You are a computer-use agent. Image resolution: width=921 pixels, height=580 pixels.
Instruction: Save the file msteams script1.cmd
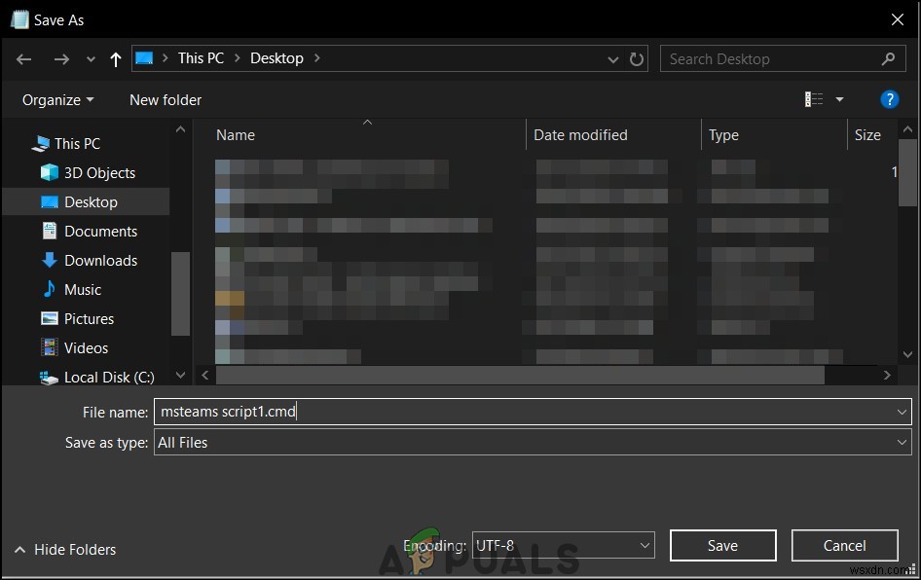[722, 545]
